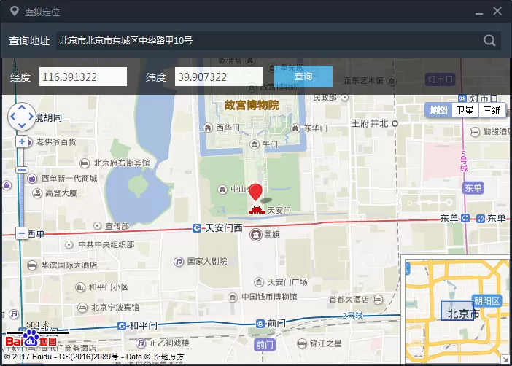Close the 虚拟定位 window
Screen dimensions: 512x366
pyautogui.click(x=497, y=11)
